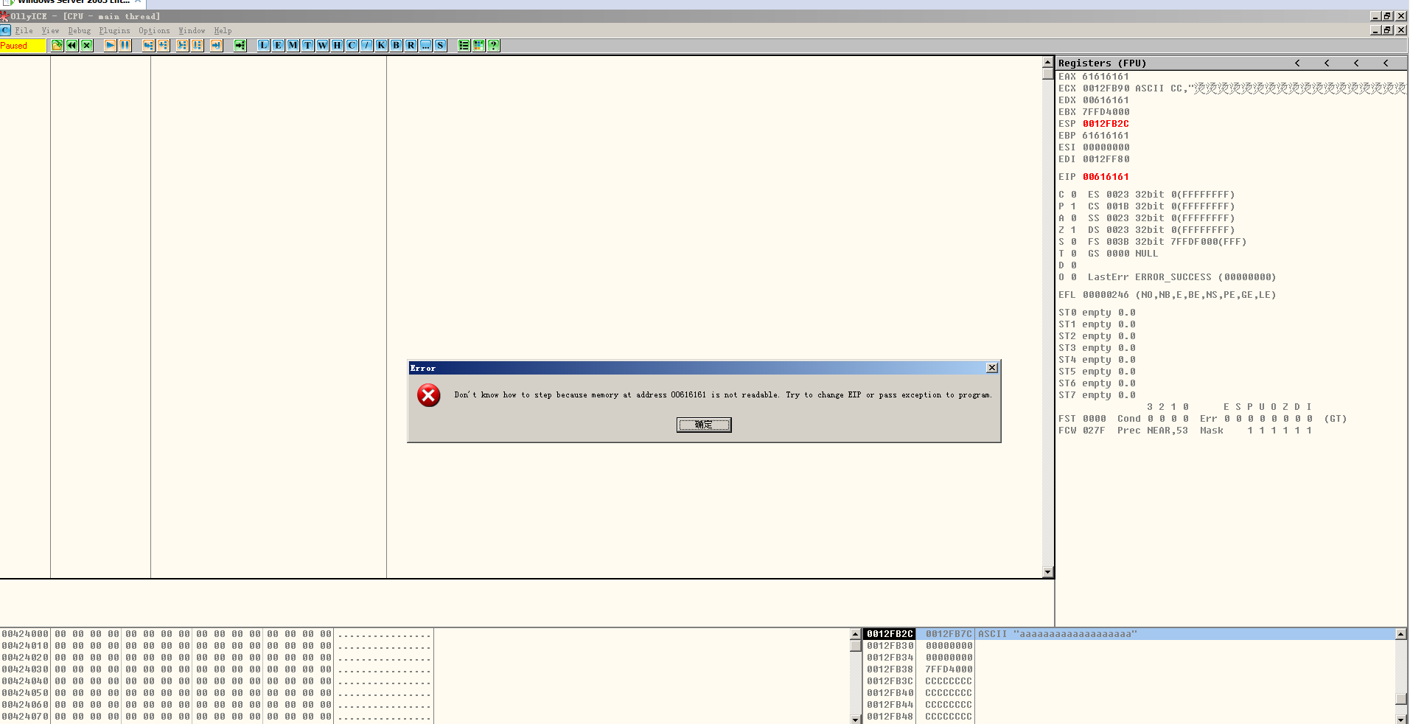Open the Help menu
Viewport: 1410px width, 724px height.
(x=223, y=31)
